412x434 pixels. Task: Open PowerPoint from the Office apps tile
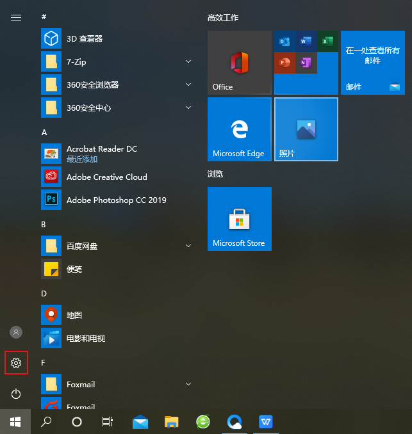click(284, 63)
